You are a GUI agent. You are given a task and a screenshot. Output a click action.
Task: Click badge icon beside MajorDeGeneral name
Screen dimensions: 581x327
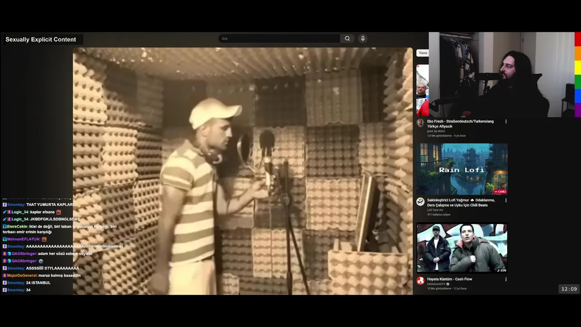[x=5, y=276]
